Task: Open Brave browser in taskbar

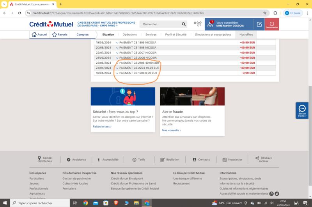Action: coord(116,203)
